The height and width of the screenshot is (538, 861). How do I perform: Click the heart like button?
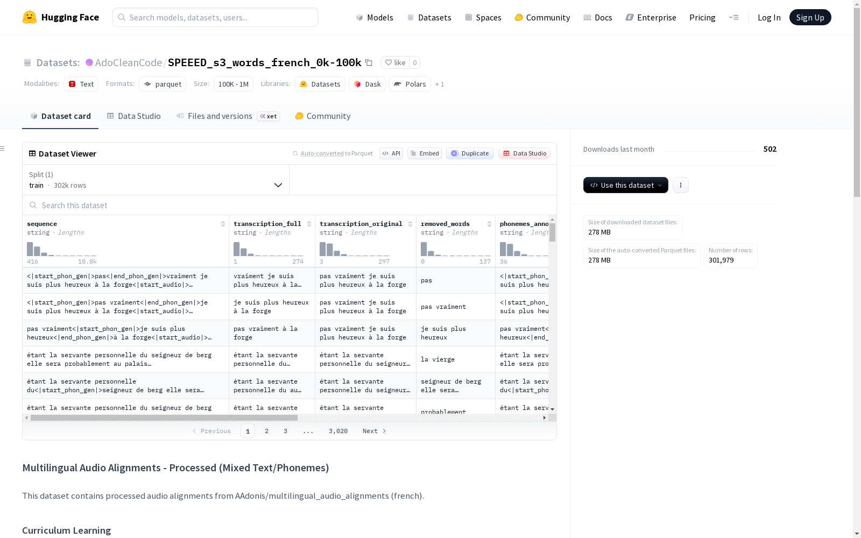click(395, 62)
